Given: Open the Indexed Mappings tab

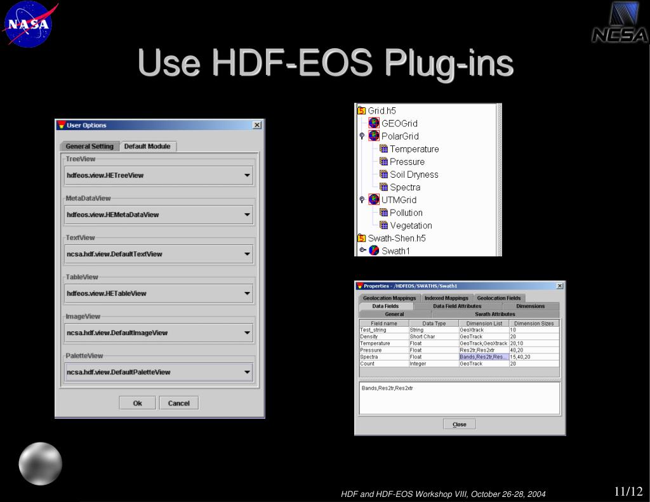Looking at the screenshot, I should coord(446,298).
